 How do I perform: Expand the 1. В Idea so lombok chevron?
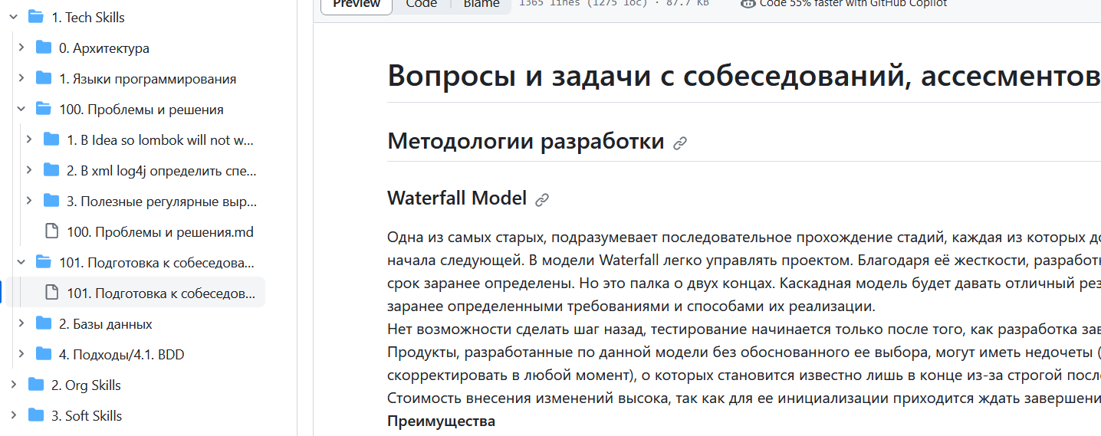click(x=28, y=139)
